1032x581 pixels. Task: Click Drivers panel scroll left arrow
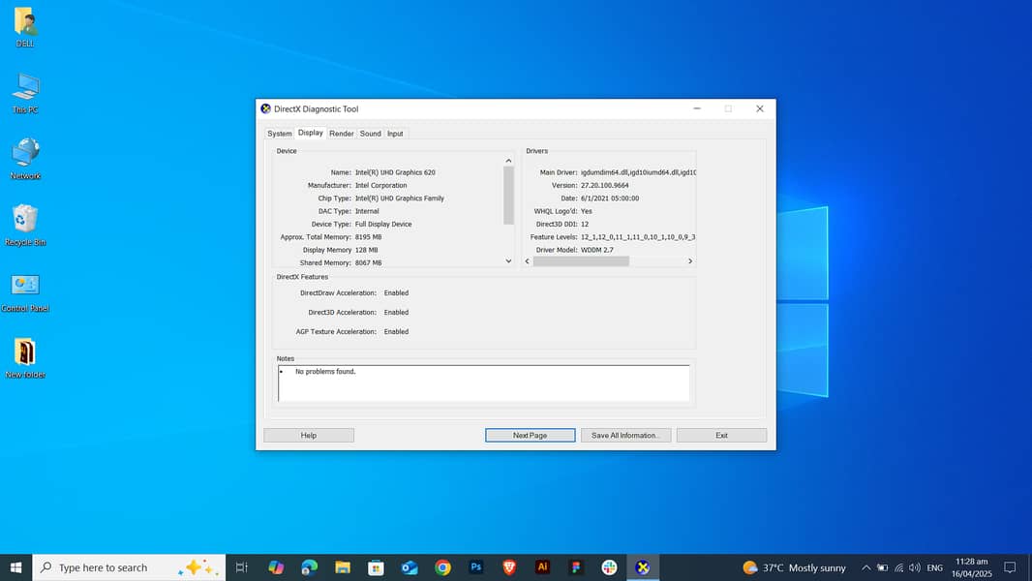coord(528,261)
